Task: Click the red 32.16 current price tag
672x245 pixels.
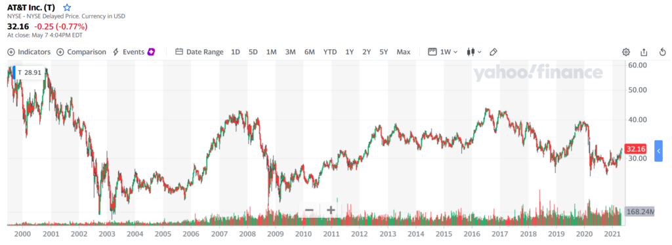Action: 635,149
